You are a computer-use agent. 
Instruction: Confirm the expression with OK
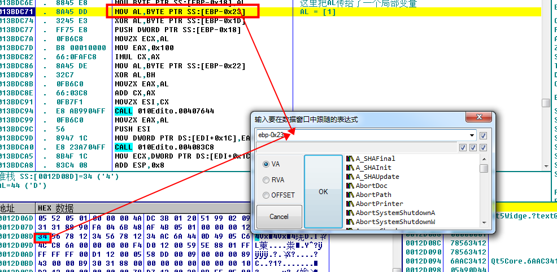323,191
